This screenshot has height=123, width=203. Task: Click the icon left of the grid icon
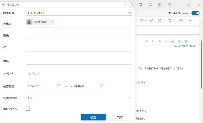click(179, 41)
